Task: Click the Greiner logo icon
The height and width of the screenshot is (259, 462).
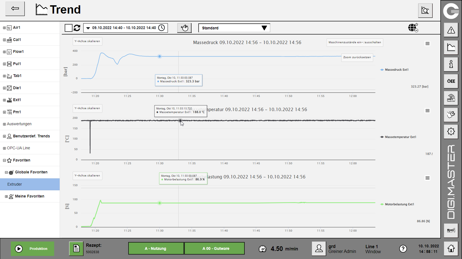Action: tap(451, 11)
